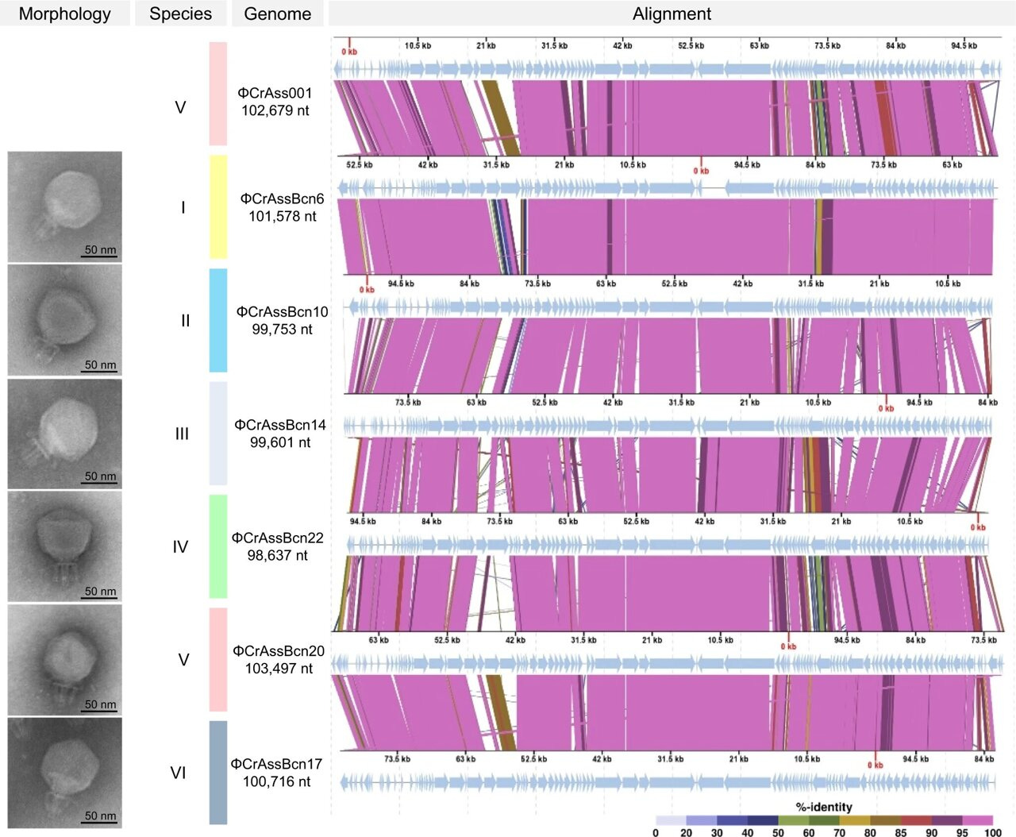Expand the Morphology column header

click(64, 13)
